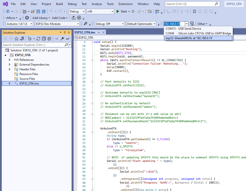246x191 pixels.
Task: Click the Add Library button
Action: click(x=41, y=18)
